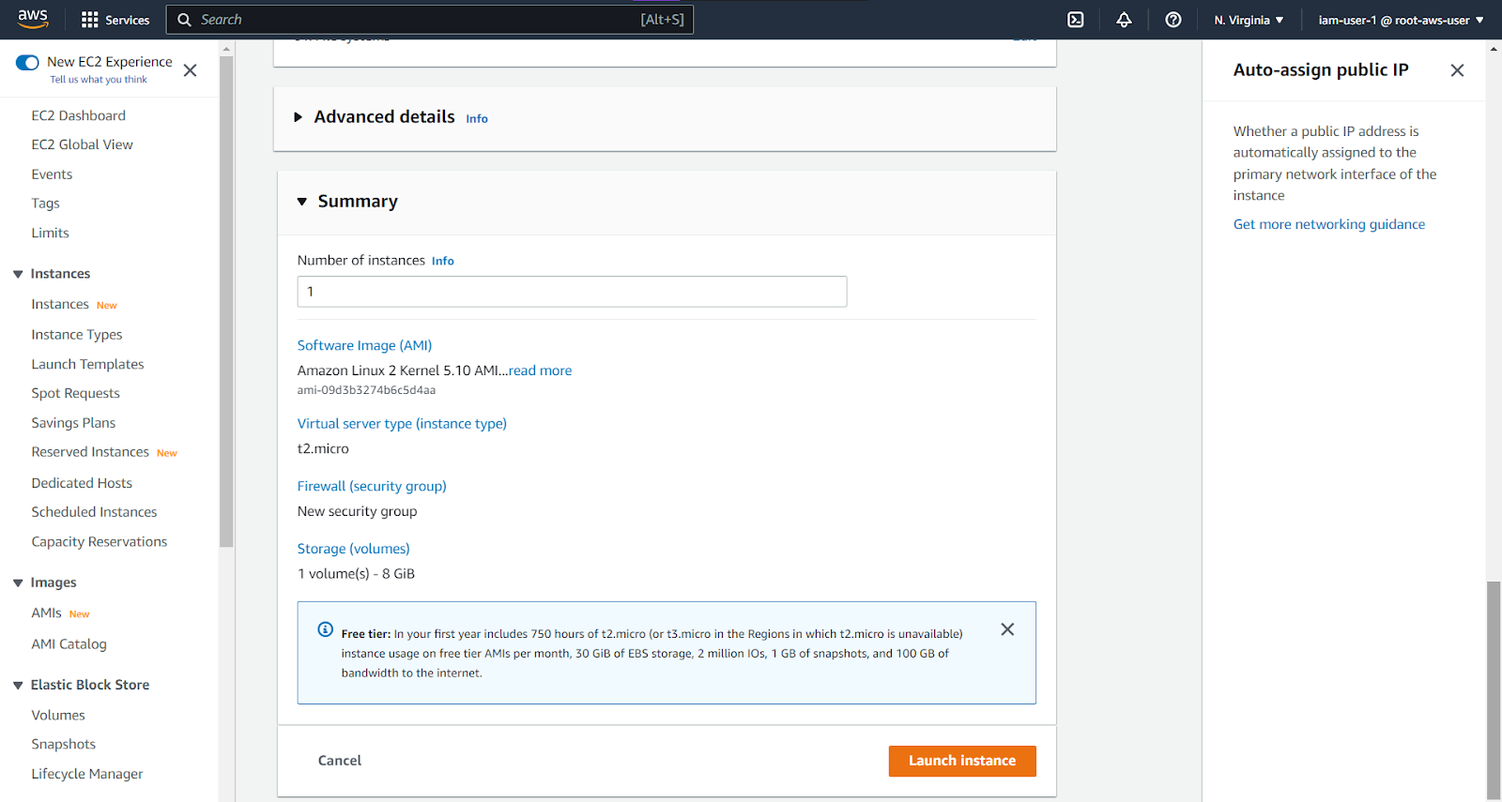The width and height of the screenshot is (1502, 802).
Task: Open Volumes under Elastic Block Store
Action: (58, 715)
